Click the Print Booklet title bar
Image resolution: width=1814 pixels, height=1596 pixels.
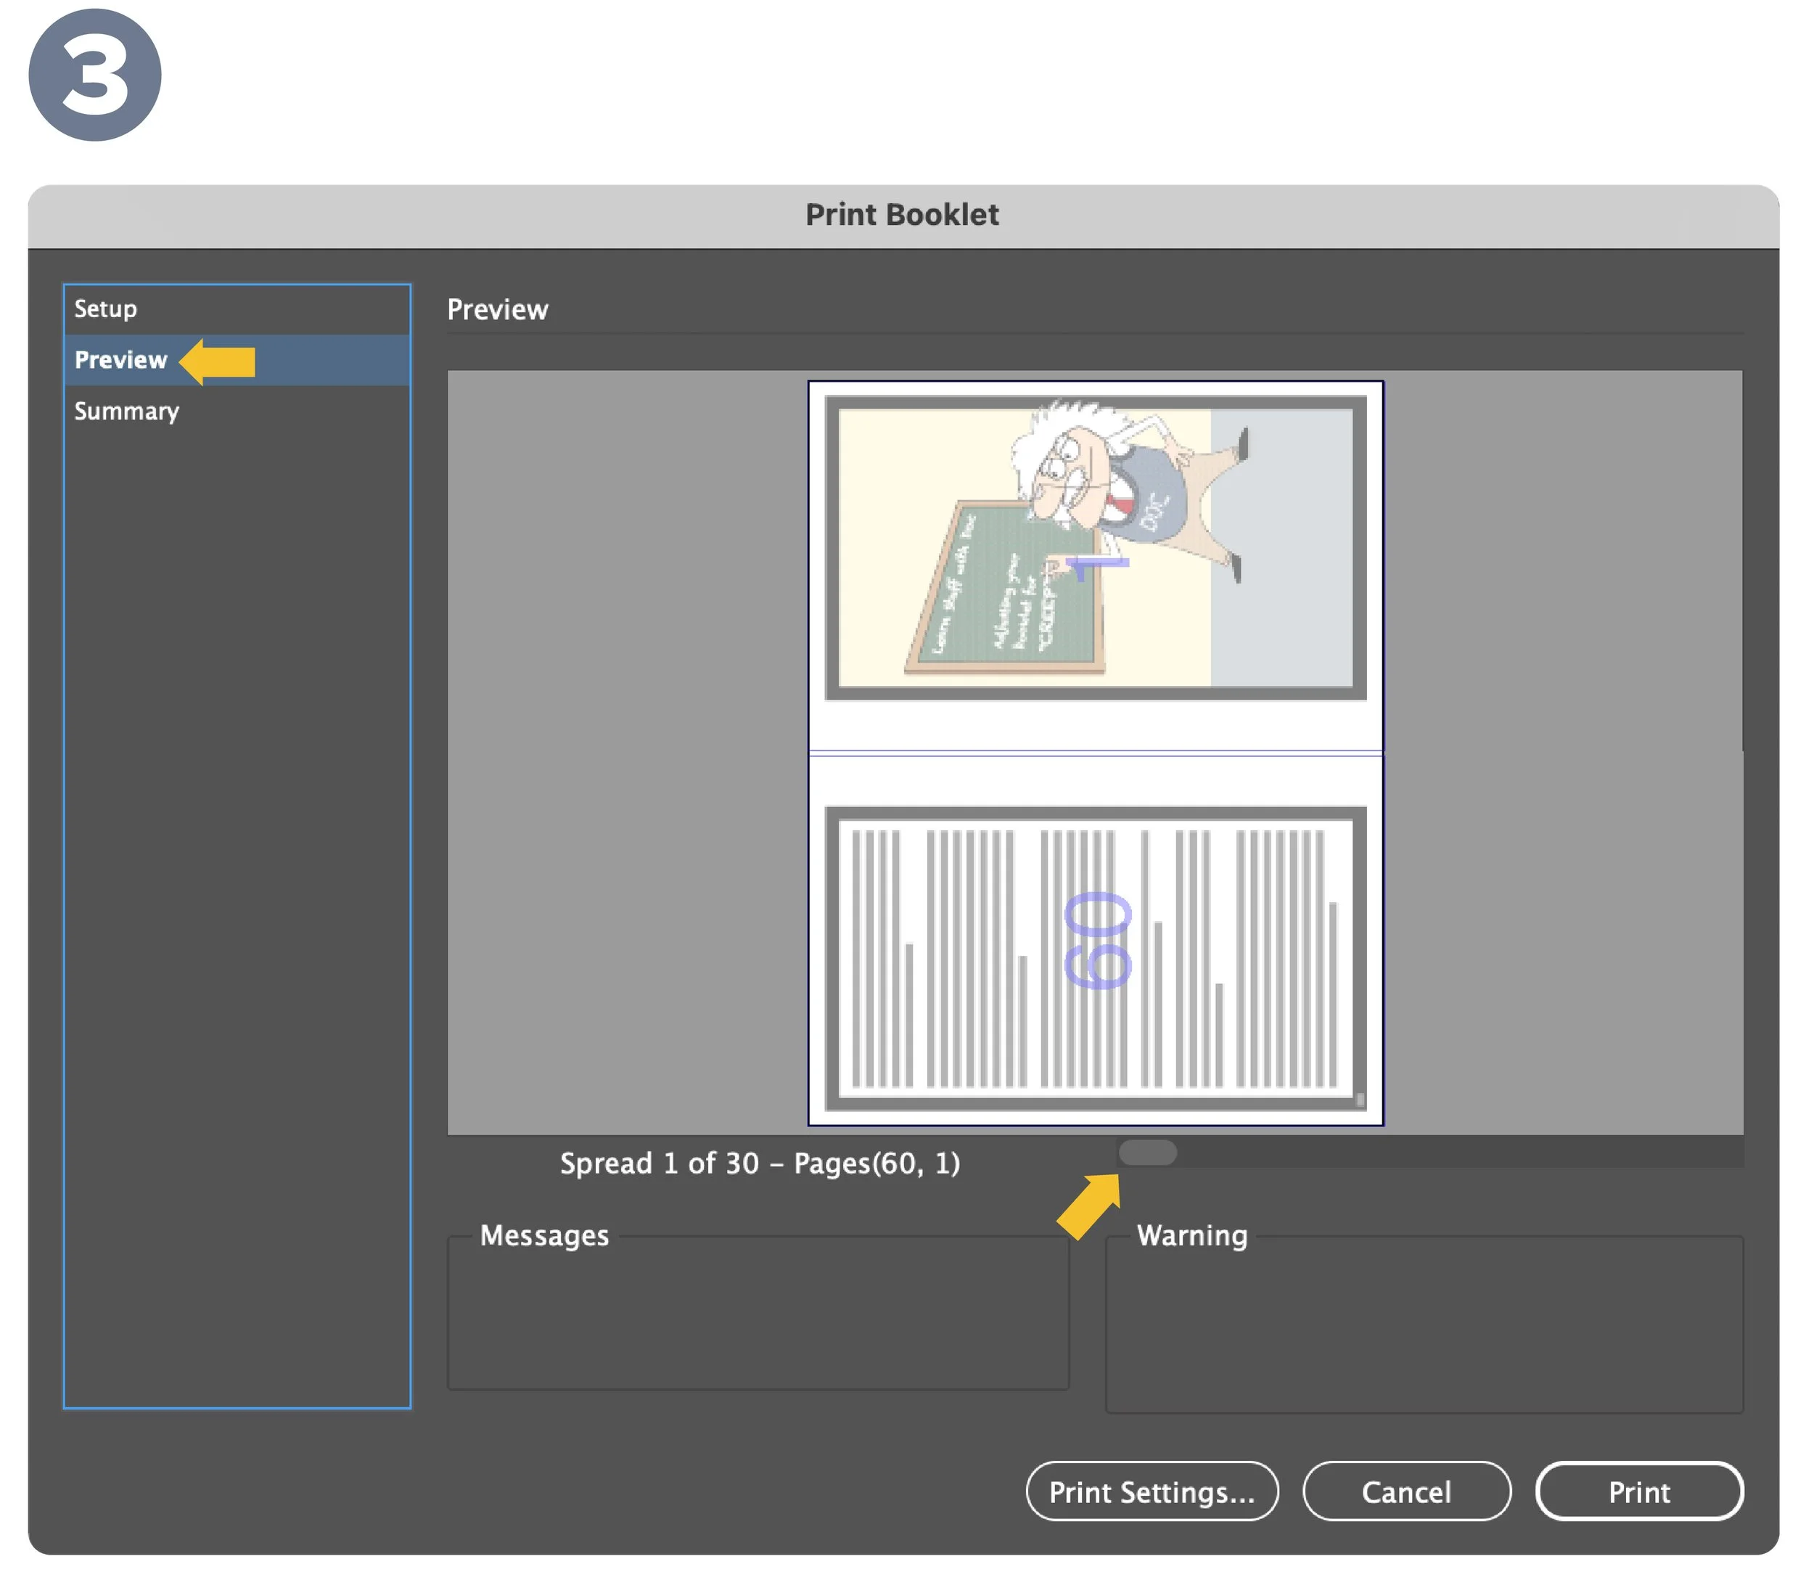(x=903, y=216)
